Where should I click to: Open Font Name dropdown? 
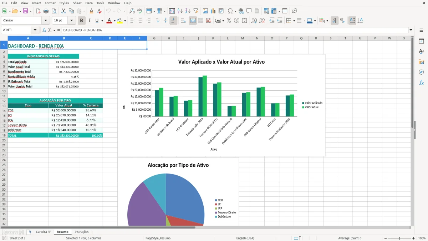click(46, 21)
